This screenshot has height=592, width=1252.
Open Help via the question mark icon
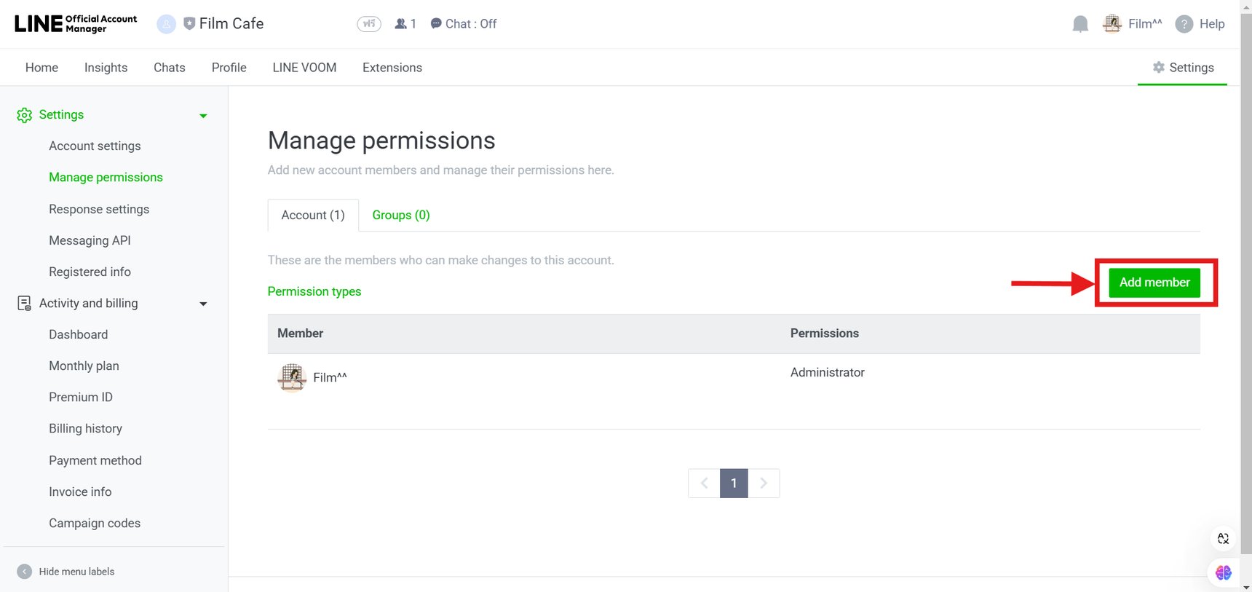point(1184,24)
